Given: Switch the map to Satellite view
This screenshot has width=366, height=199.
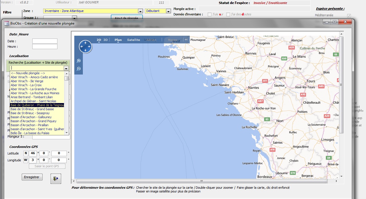Looking at the screenshot, I should click(133, 40).
